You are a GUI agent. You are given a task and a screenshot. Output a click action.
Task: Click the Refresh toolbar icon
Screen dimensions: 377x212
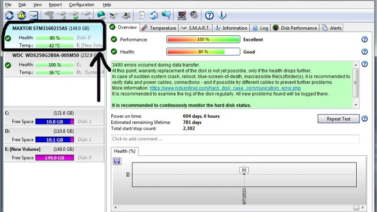coord(9,16)
